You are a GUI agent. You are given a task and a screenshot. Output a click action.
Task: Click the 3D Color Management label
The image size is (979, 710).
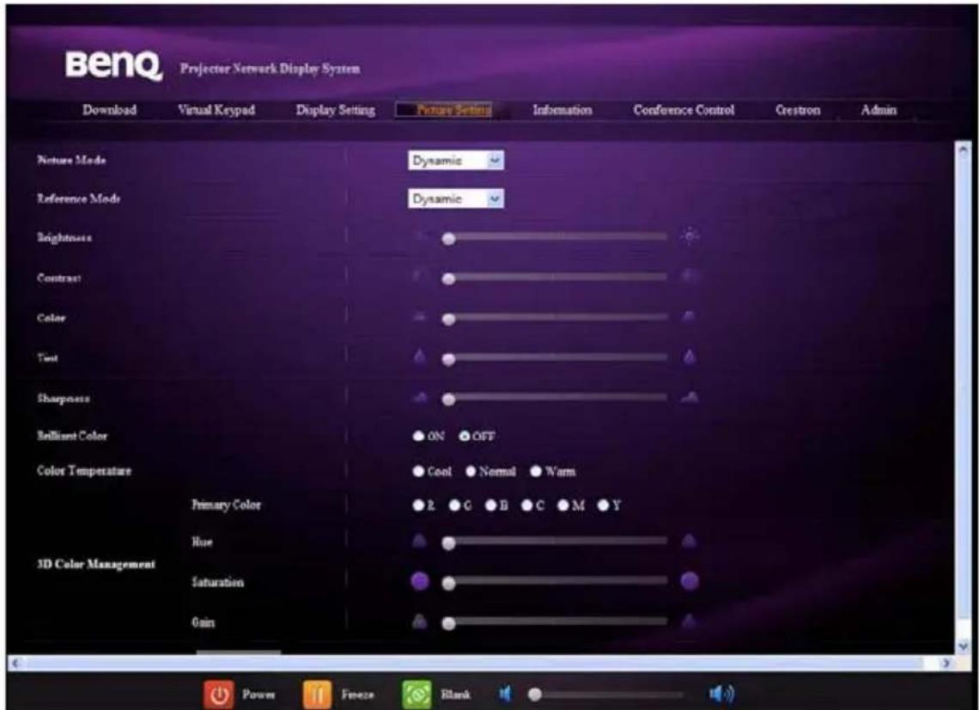[x=95, y=565]
